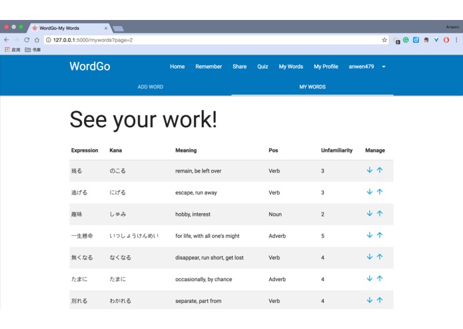The image size is (463, 329).
Task: Click down arrow for 残る row
Action: pyautogui.click(x=369, y=170)
